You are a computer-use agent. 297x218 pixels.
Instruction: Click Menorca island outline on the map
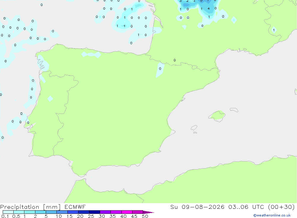pyautogui.click(x=234, y=110)
